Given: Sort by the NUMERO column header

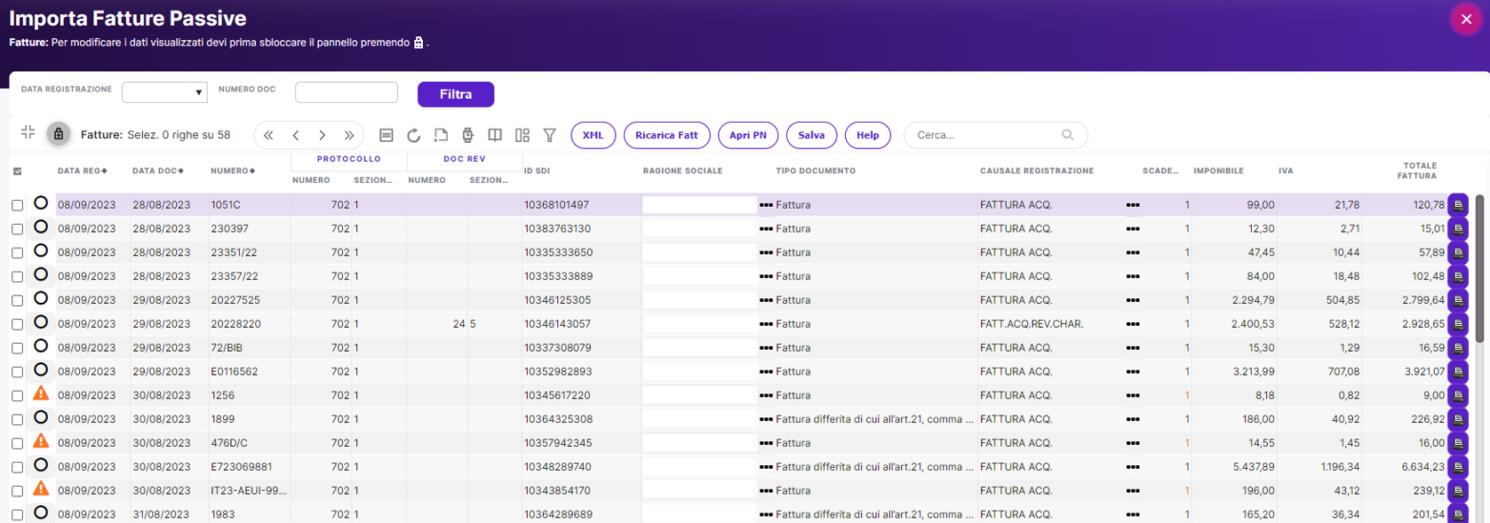Looking at the screenshot, I should [233, 170].
